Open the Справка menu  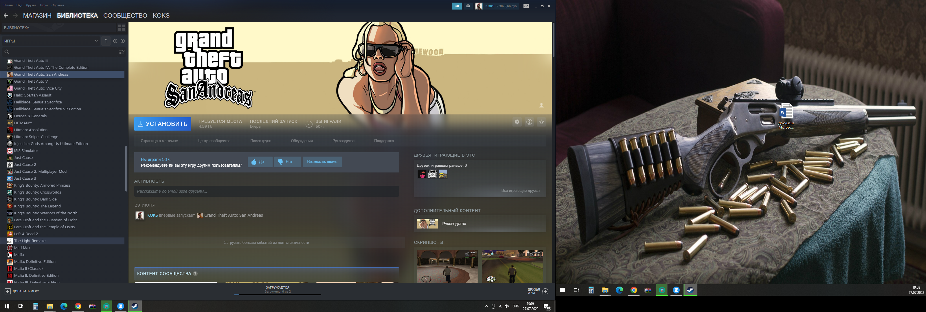tap(58, 5)
